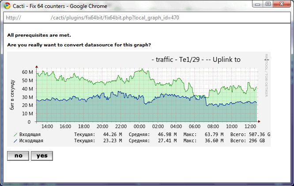The height and width of the screenshot is (186, 294).
Task: Click total inbound value '507.36 G'
Action: pyautogui.click(x=260, y=134)
